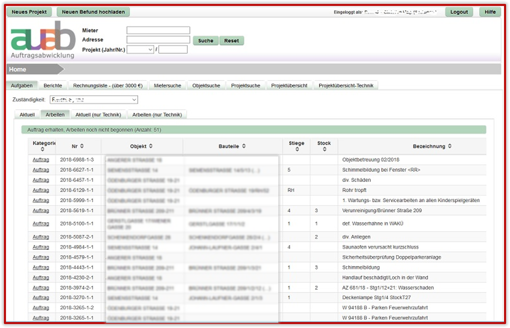Open Auftrag link for 2018-4443-1-1
The width and height of the screenshot is (510, 328).
(41, 268)
